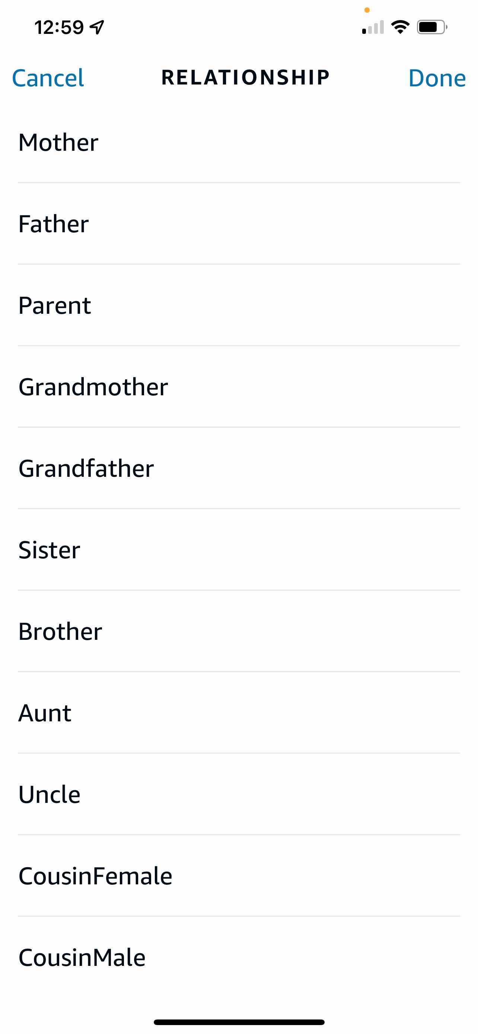Image resolution: width=478 pixels, height=1034 pixels.
Task: Tap the battery indicator icon
Action: pyautogui.click(x=431, y=27)
